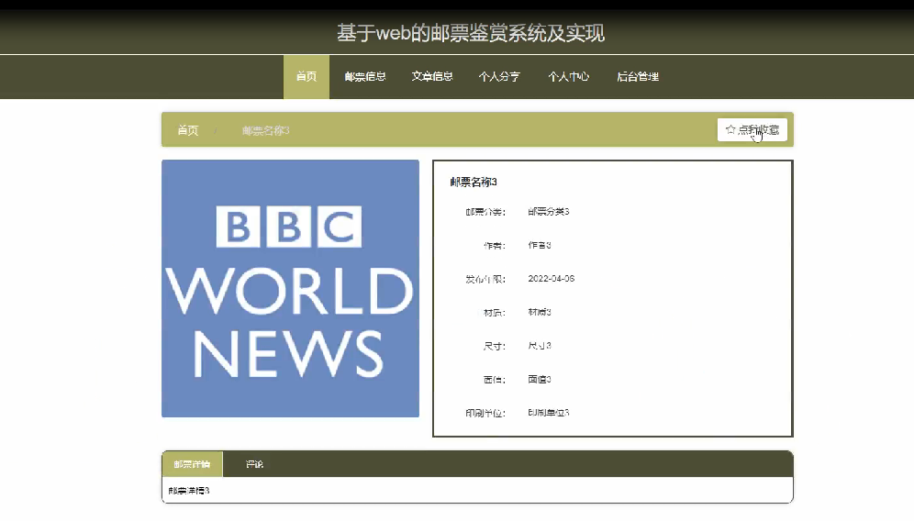Click the 邮票详情3 description text

coord(189,491)
